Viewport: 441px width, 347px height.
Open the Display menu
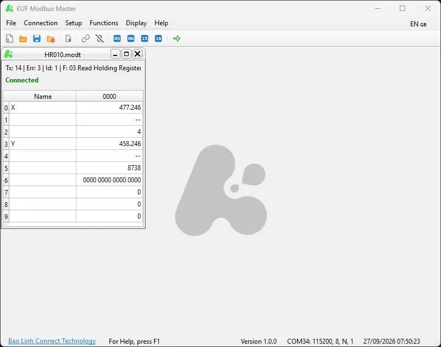(x=136, y=23)
